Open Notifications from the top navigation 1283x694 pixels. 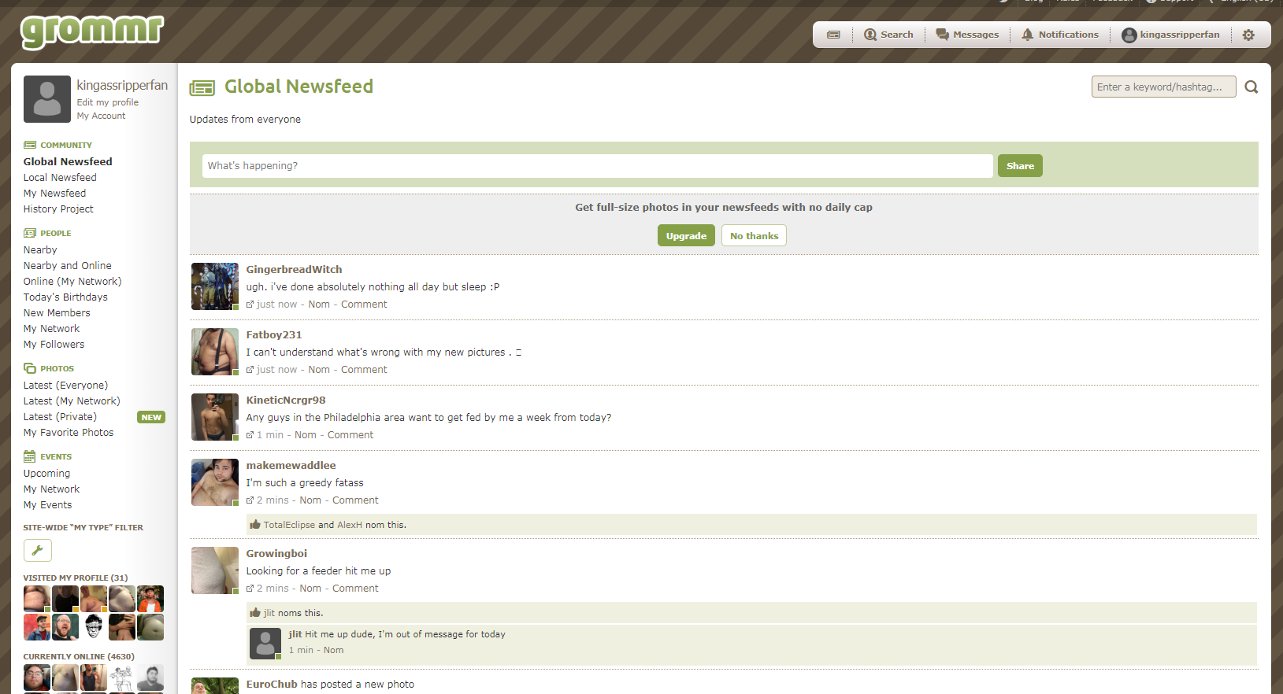[1060, 35]
